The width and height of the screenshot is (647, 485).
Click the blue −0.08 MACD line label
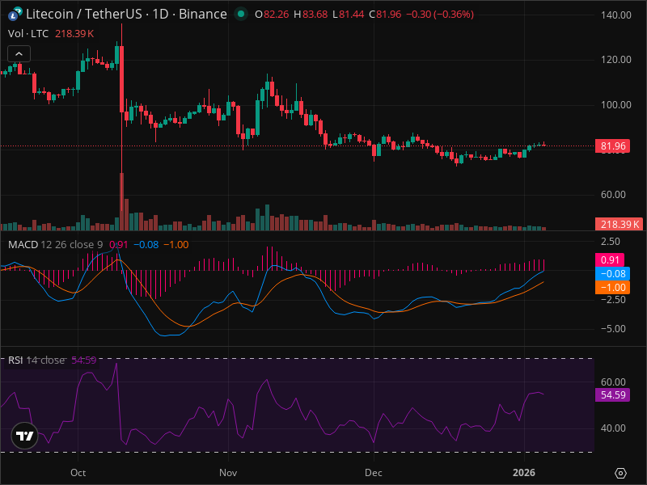coord(612,273)
